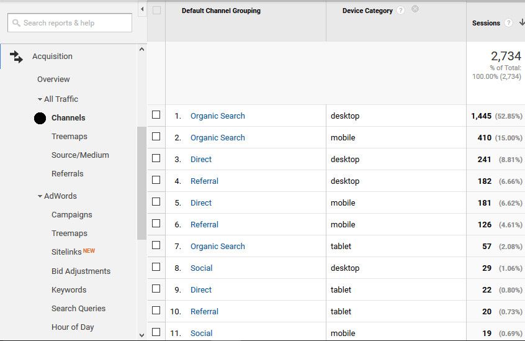Collapse the All Traffic section
The height and width of the screenshot is (341, 525).
coord(40,99)
